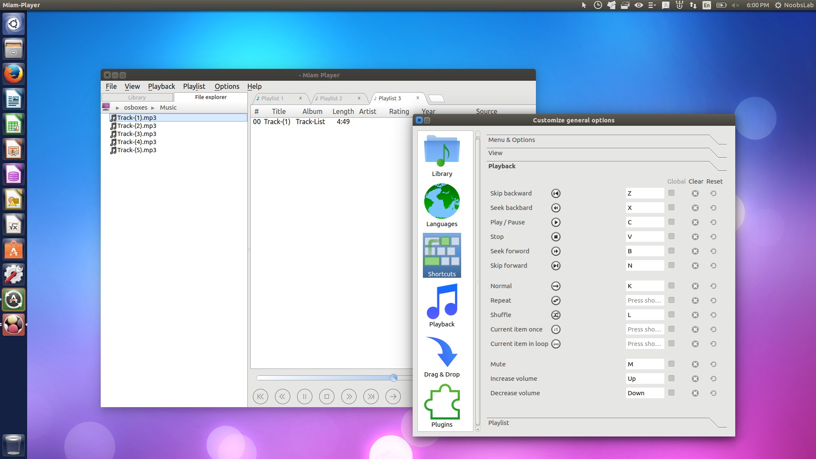Select Track-(3).mp3 in file explorer
The image size is (816, 459).
coord(136,134)
